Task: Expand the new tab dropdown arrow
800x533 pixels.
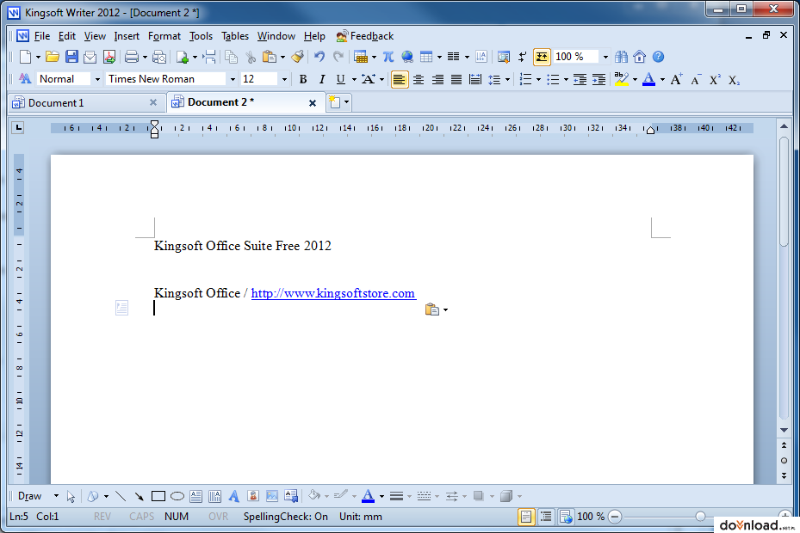Action: tap(347, 102)
